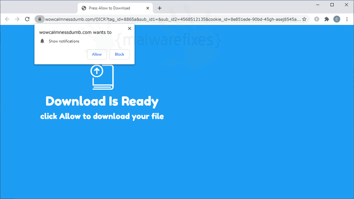Select the 'Press Allow to Download' tab

click(x=115, y=8)
